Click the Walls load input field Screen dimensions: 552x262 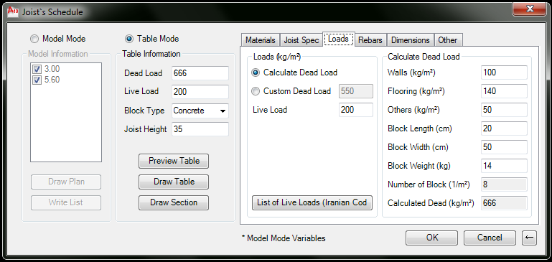(x=504, y=72)
